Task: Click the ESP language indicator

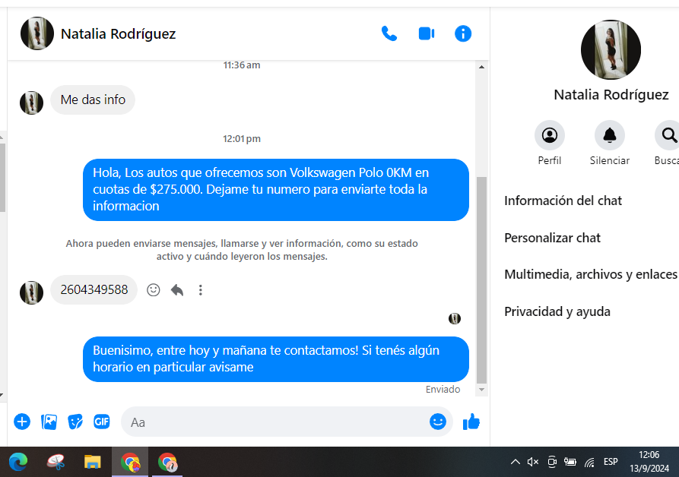Action: (x=611, y=462)
